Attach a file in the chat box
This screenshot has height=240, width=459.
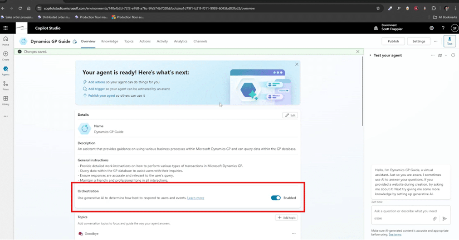click(x=435, y=219)
